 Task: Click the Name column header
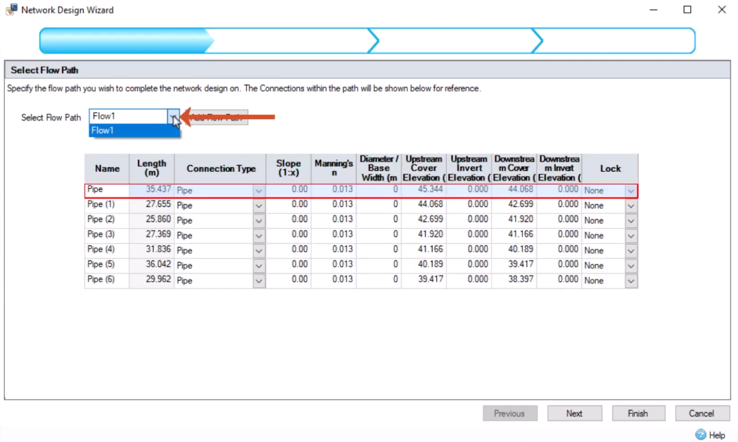[x=107, y=168]
